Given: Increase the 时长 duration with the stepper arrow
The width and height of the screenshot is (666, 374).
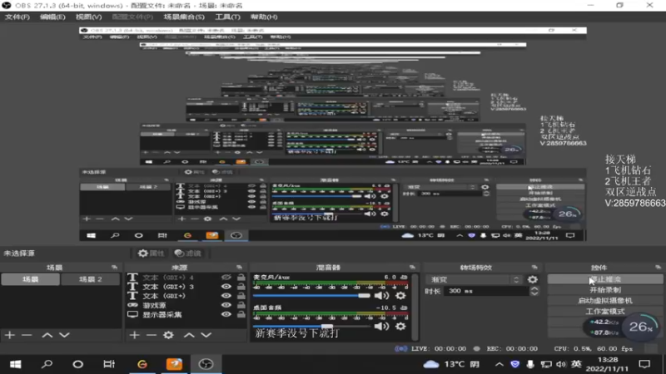Looking at the screenshot, I should (534, 288).
